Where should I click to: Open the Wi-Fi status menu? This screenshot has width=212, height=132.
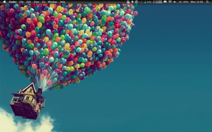point(170,2)
